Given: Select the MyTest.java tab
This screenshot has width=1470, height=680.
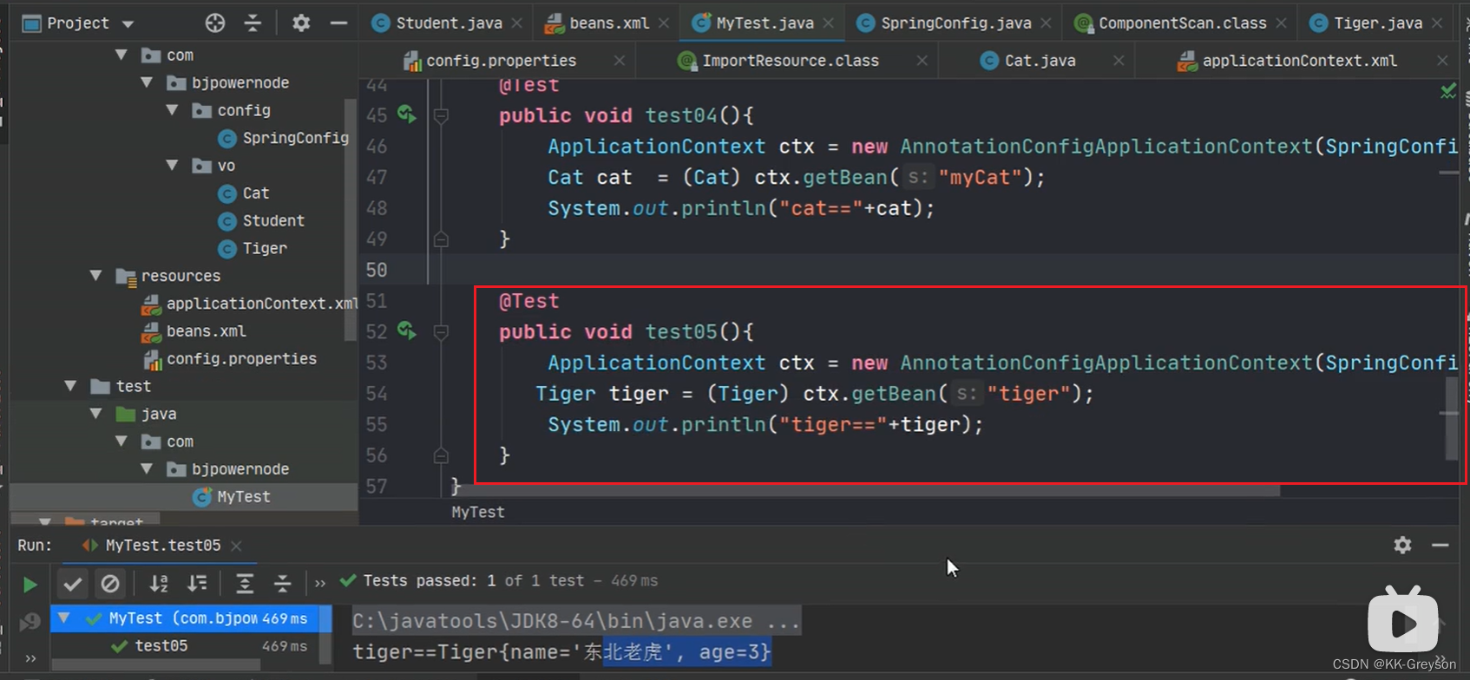Looking at the screenshot, I should [765, 23].
